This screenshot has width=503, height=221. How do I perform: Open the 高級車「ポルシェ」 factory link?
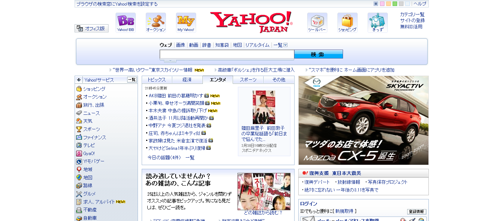coord(256,70)
